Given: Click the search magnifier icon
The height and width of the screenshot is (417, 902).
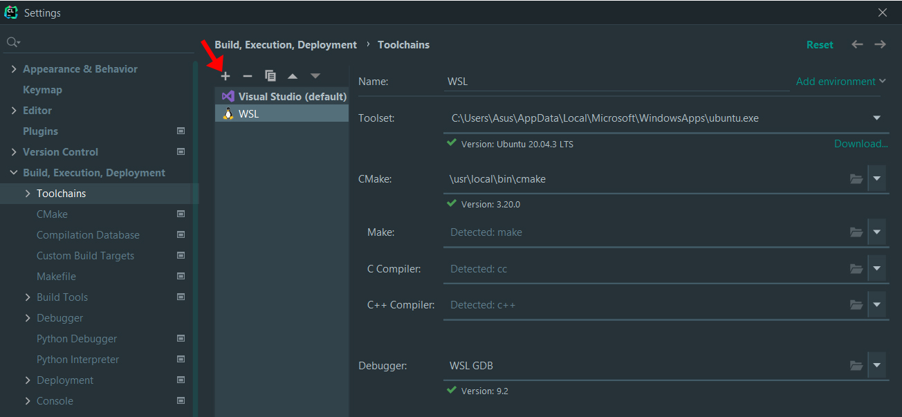Looking at the screenshot, I should tap(13, 43).
